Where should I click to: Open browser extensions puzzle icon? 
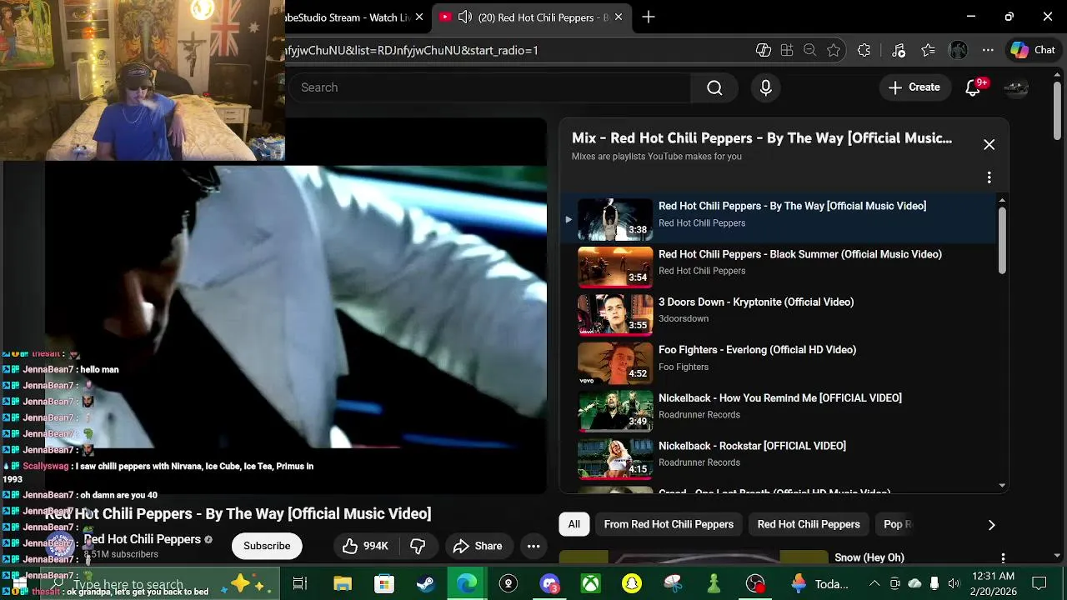coord(864,50)
